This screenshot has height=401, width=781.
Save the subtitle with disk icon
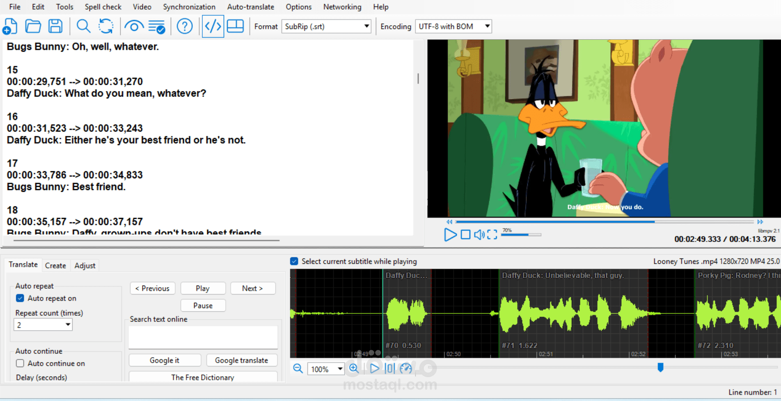[55, 27]
